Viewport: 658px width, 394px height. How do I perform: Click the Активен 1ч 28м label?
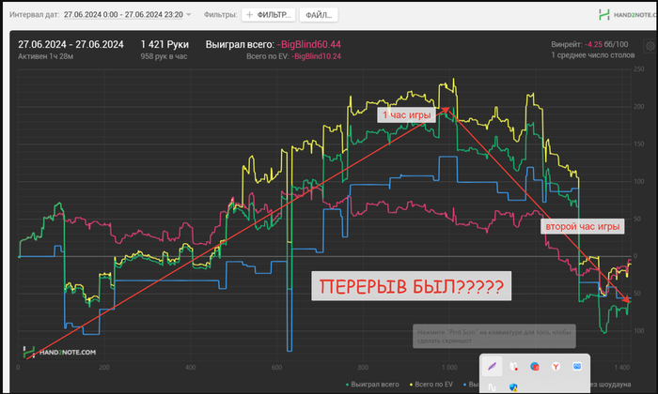[x=45, y=56]
